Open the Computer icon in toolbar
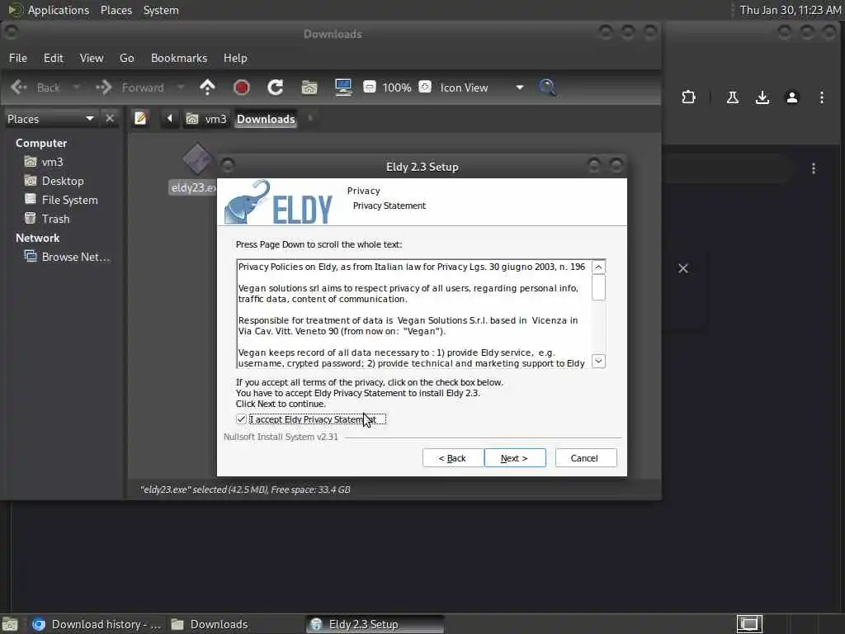This screenshot has width=845, height=634. pos(343,88)
